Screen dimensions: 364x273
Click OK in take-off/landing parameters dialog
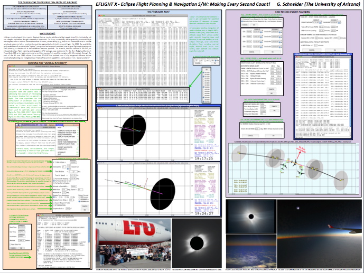[335, 50]
